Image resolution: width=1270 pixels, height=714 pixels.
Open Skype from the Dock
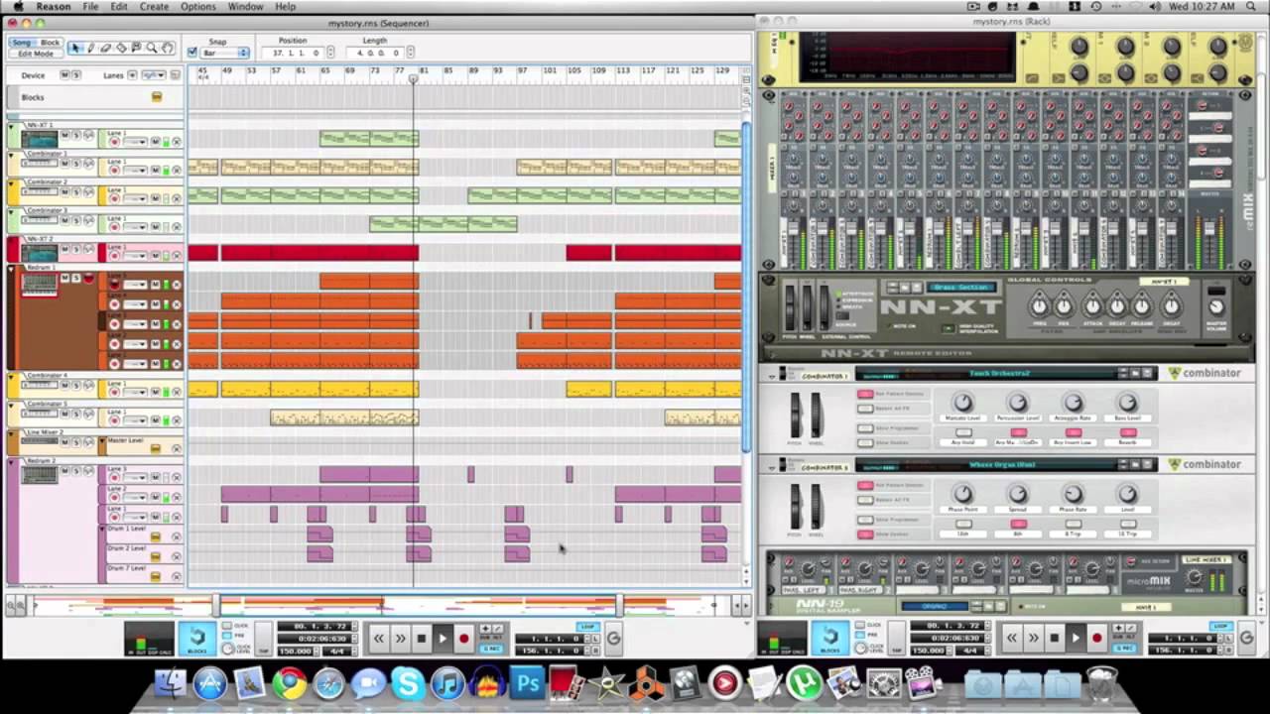pos(408,683)
